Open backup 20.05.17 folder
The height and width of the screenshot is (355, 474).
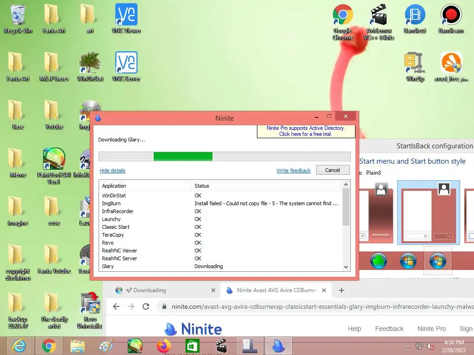tap(18, 310)
